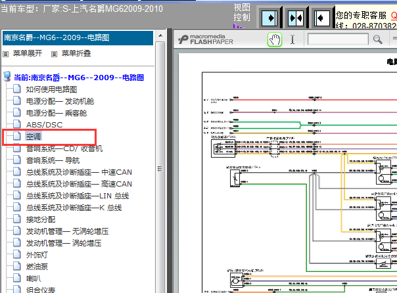Screen dimensions: 397x293
Task: Click document icon next to 如何使用电路图
Action: 16,89
